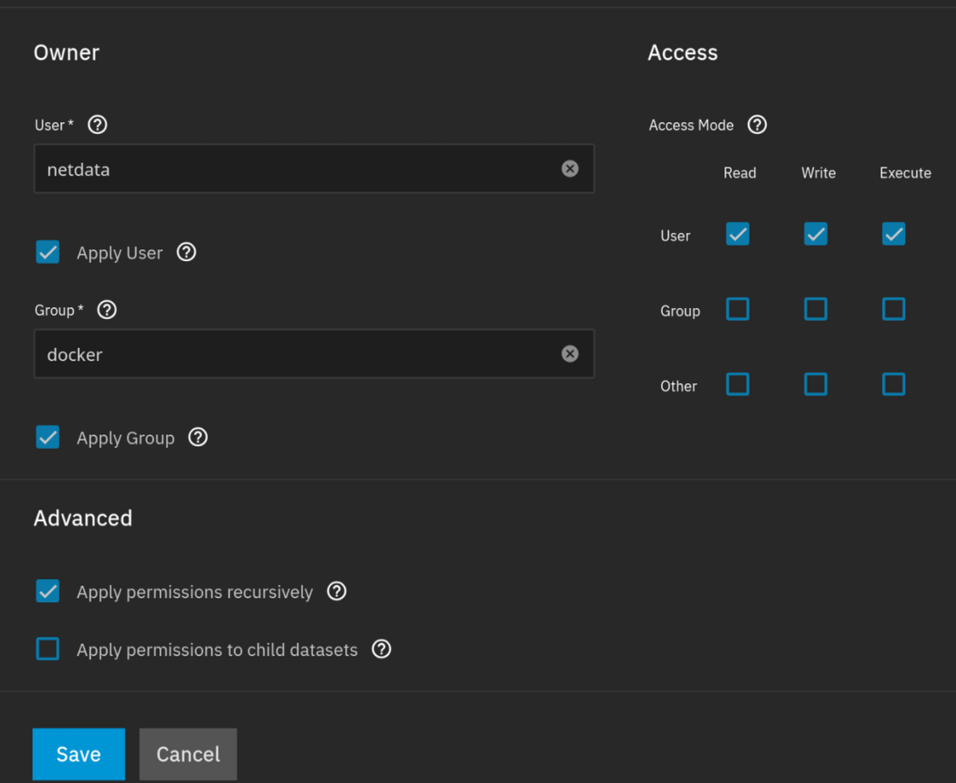
Task: Click help icon beside Group label
Action: tap(107, 310)
